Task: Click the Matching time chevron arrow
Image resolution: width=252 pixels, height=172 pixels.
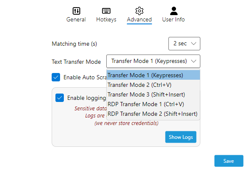Action: (193, 44)
